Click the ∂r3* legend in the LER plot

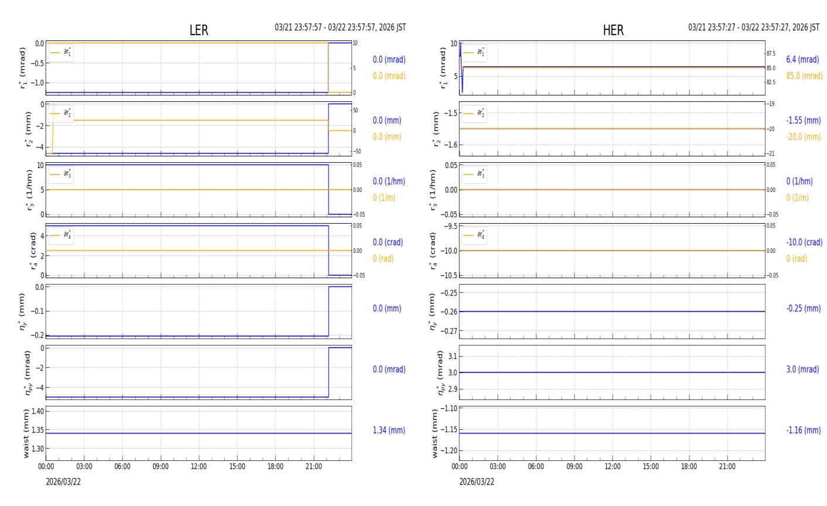pyautogui.click(x=61, y=175)
